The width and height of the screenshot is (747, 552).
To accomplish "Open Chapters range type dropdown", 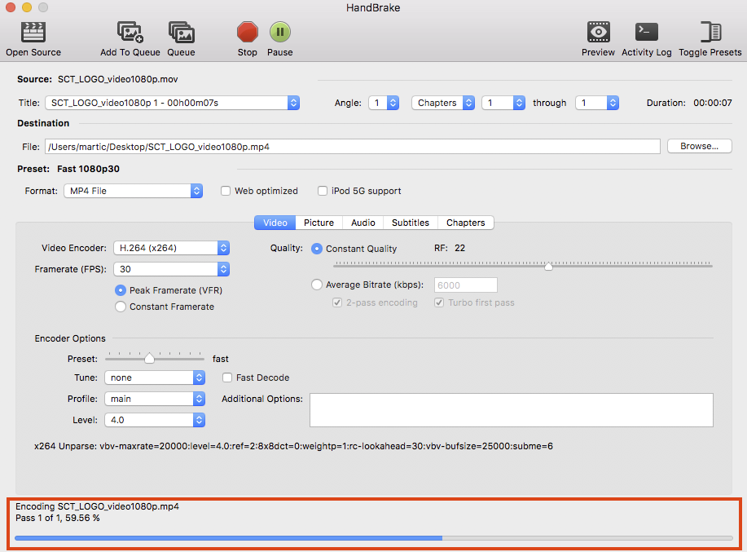I will (x=443, y=103).
